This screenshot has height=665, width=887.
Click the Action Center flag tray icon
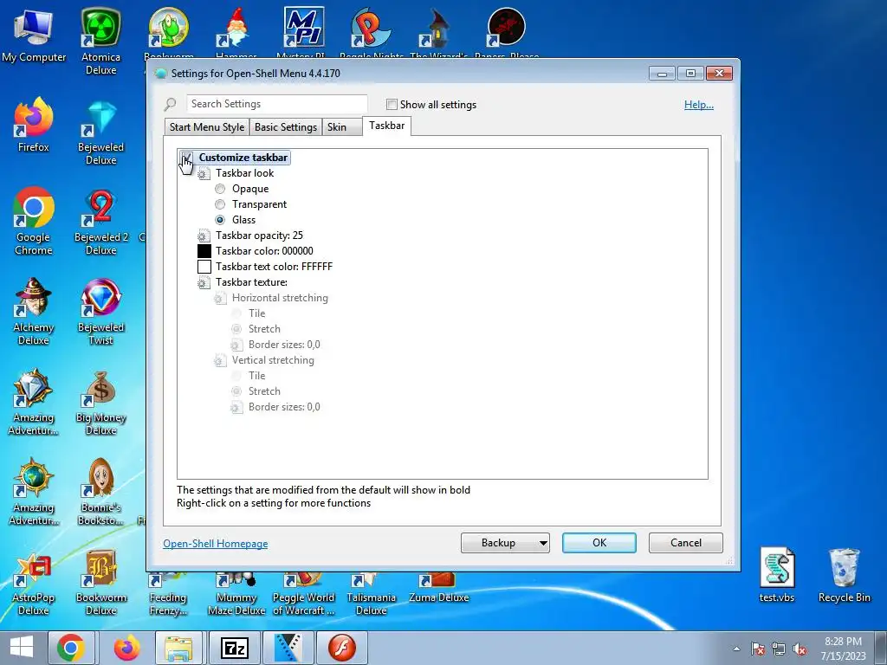tap(758, 649)
